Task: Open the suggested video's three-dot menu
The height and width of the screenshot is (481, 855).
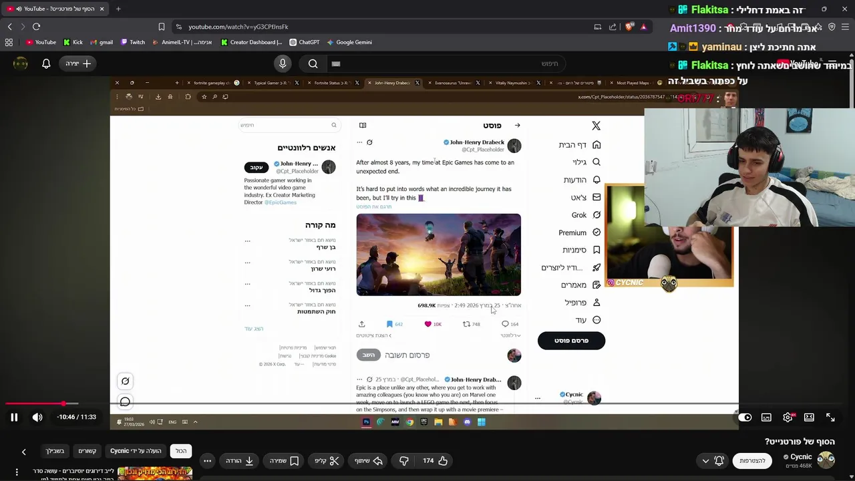Action: point(17,473)
